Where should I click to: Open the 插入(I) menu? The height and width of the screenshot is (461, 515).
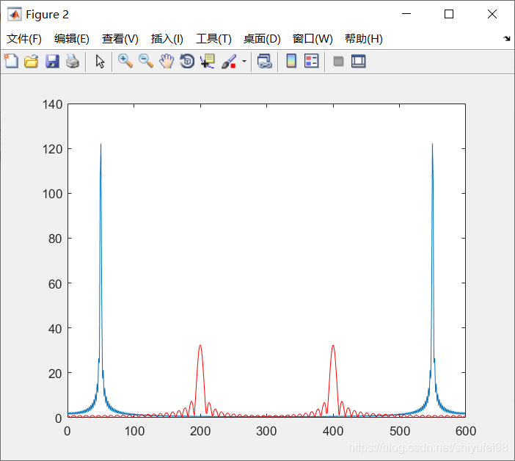click(167, 39)
